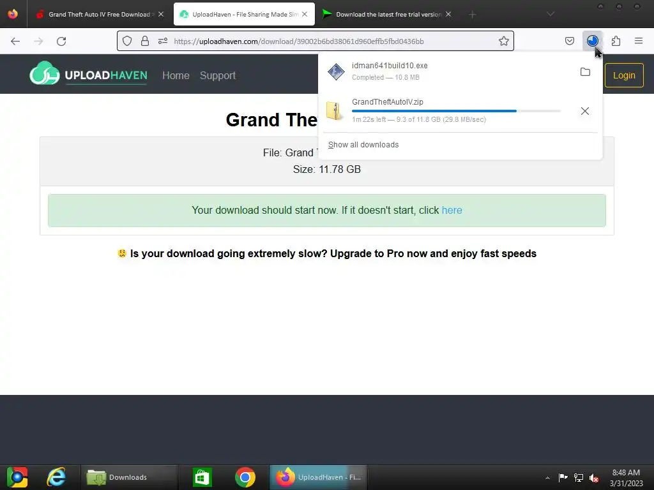Switch to Download the latest free trial tab
Screen dimensions: 654x490
point(388,14)
